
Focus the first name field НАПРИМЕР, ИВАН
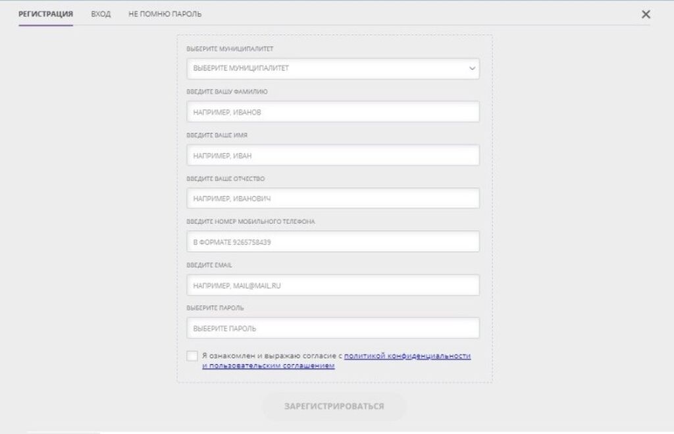pos(332,155)
